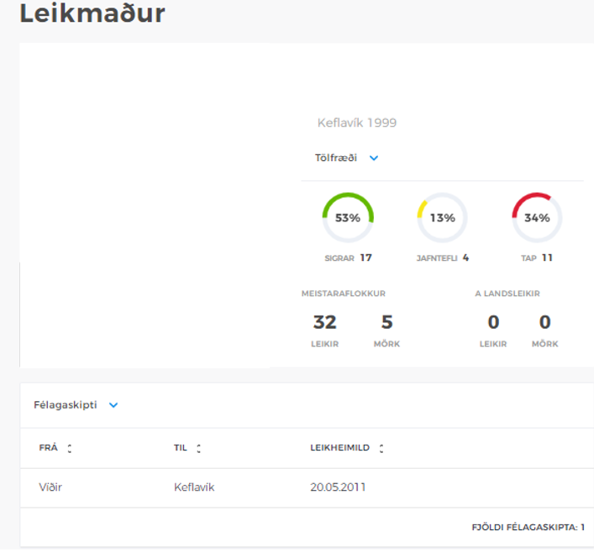This screenshot has width=594, height=552.
Task: Click the FRÁ column header
Action: 48,448
